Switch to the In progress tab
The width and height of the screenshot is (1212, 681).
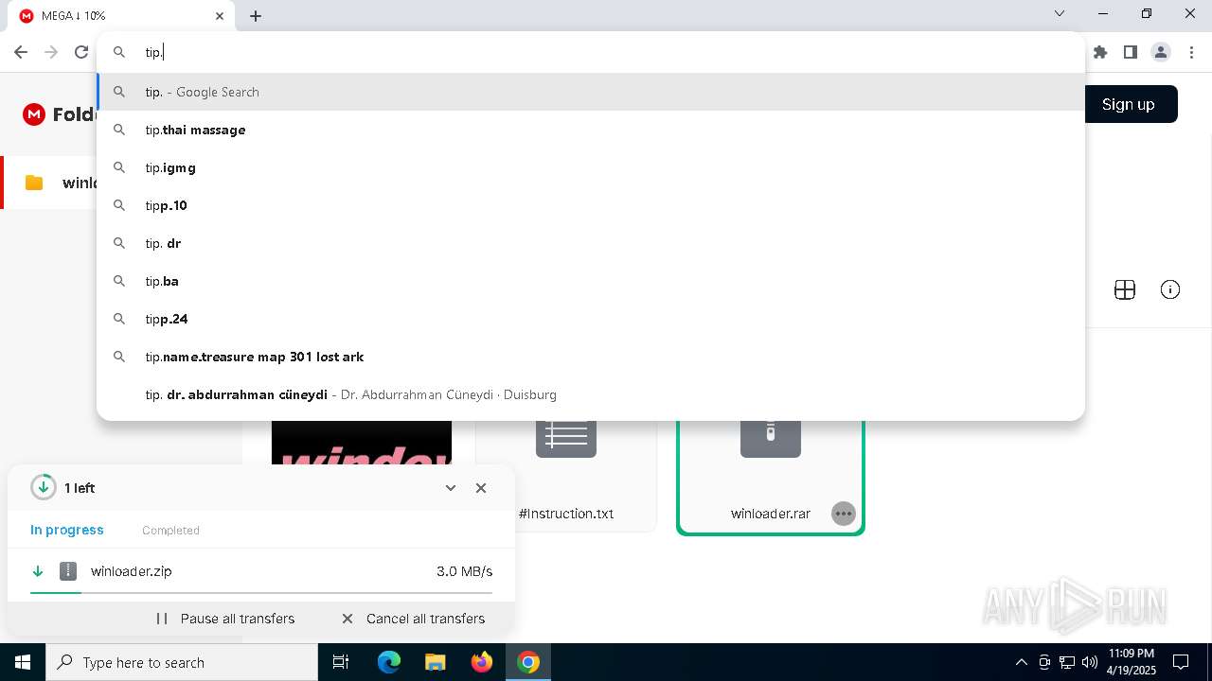67,530
